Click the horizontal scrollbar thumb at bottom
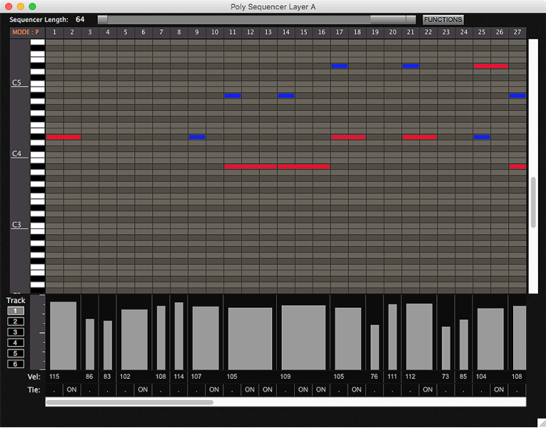Screen dimensions: 546x428 [x=129, y=402]
